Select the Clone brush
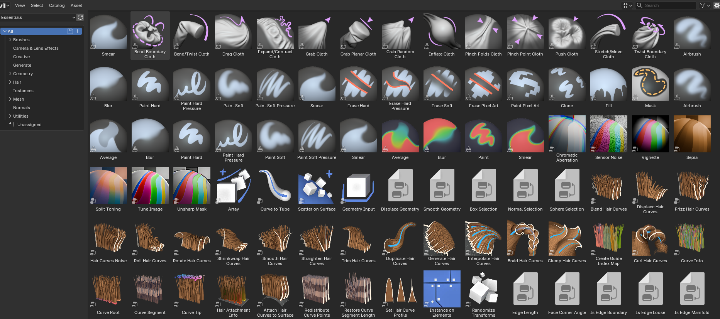The width and height of the screenshot is (720, 319). click(567, 87)
